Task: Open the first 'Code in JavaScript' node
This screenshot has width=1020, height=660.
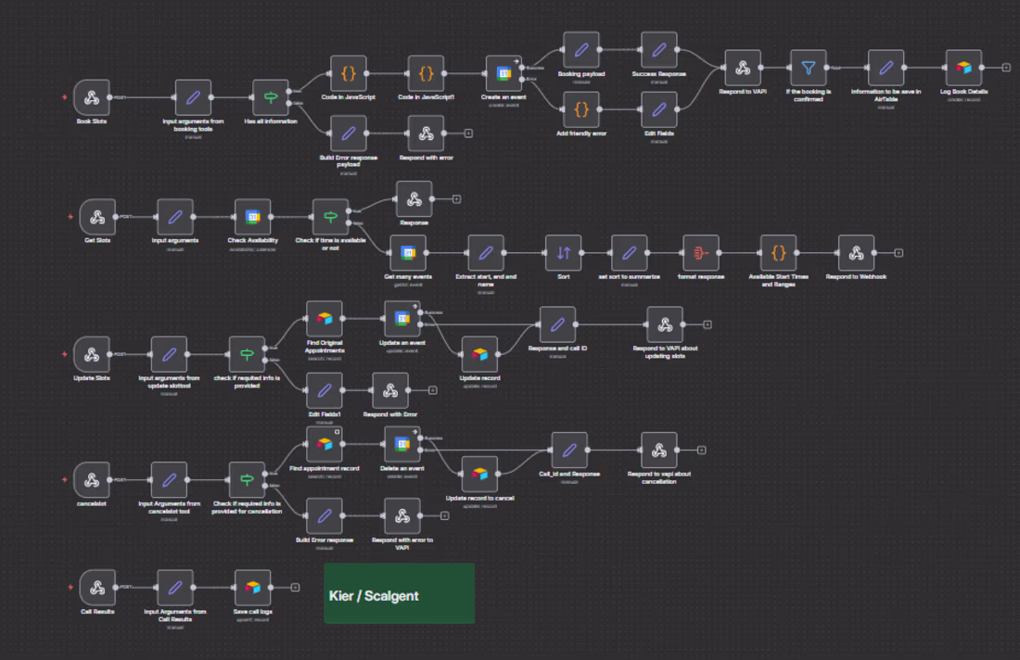Action: point(348,73)
